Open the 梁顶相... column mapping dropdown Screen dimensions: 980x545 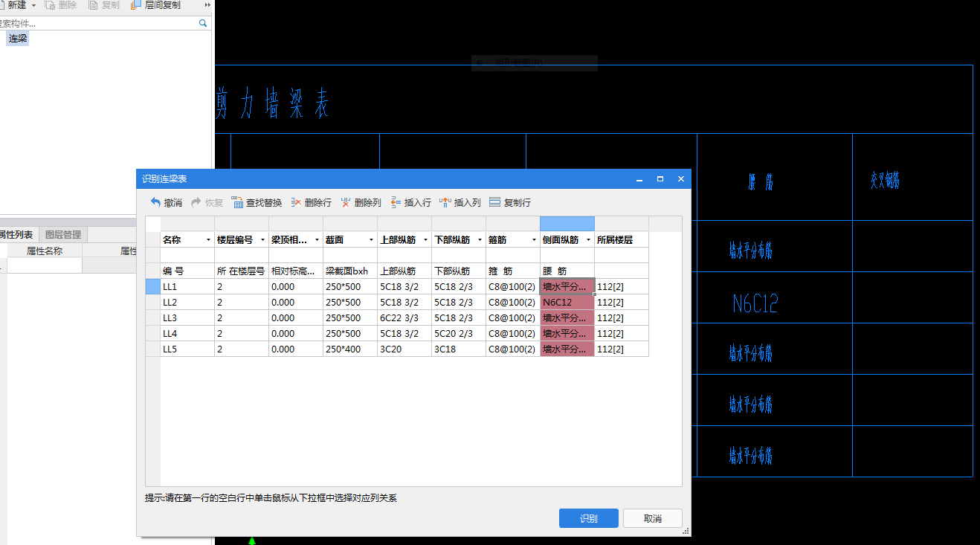click(317, 240)
